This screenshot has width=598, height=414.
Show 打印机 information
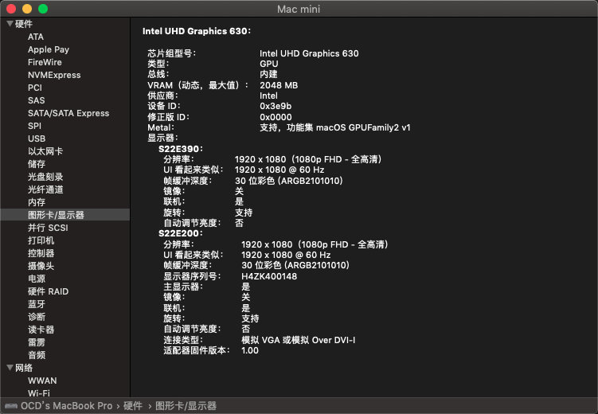point(41,240)
